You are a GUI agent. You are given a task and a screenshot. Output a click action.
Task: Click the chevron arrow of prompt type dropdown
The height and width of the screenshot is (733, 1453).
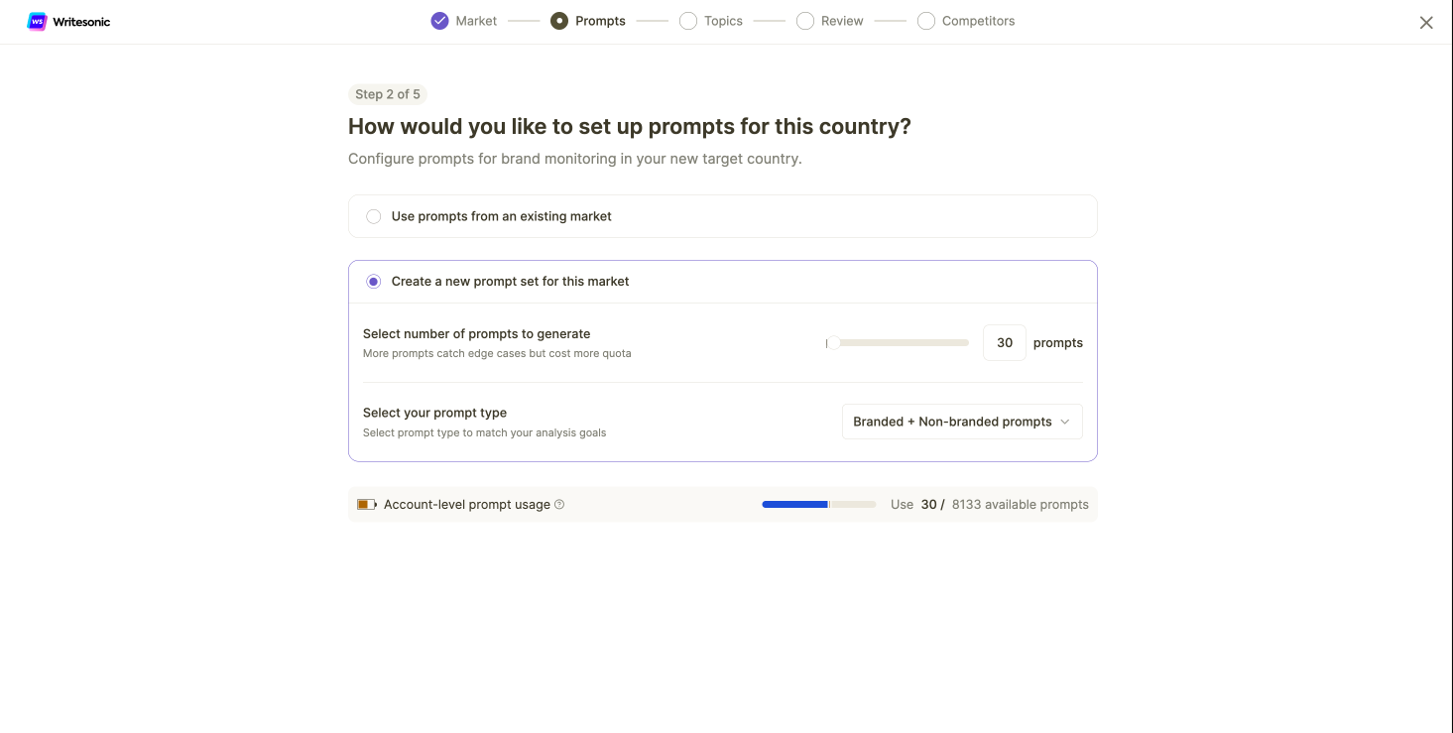[1065, 422]
